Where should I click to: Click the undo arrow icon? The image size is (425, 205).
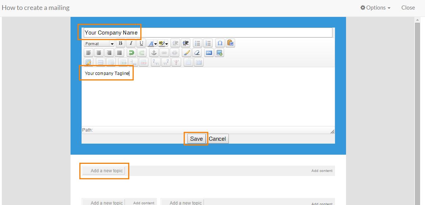(x=131, y=53)
